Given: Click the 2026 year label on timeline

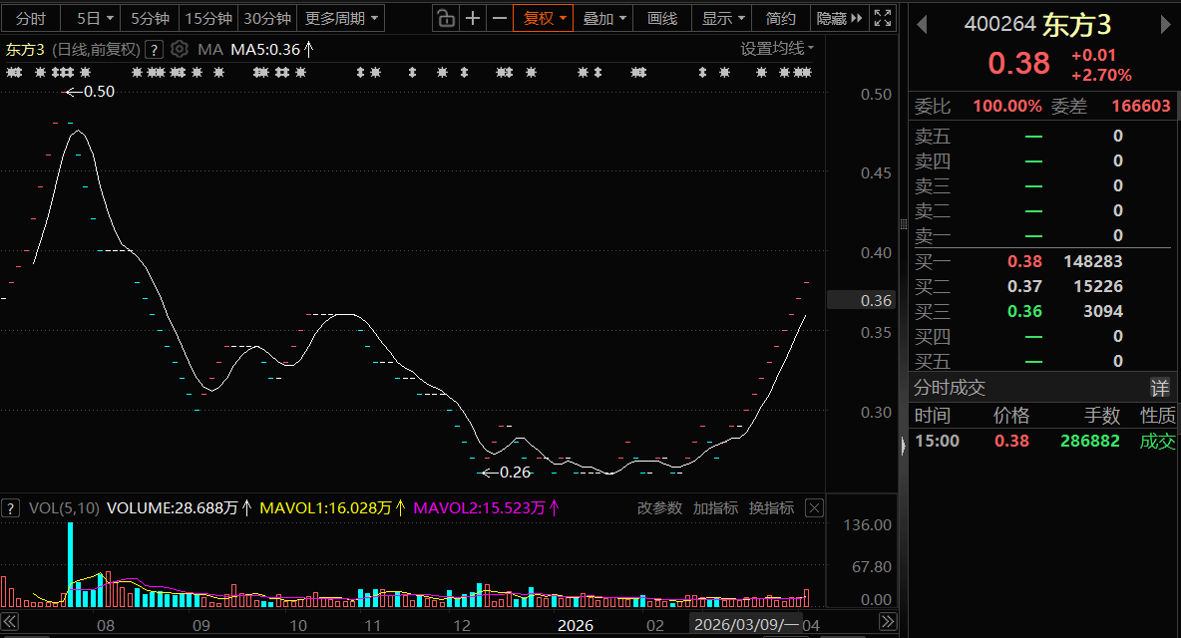Looking at the screenshot, I should tap(575, 625).
